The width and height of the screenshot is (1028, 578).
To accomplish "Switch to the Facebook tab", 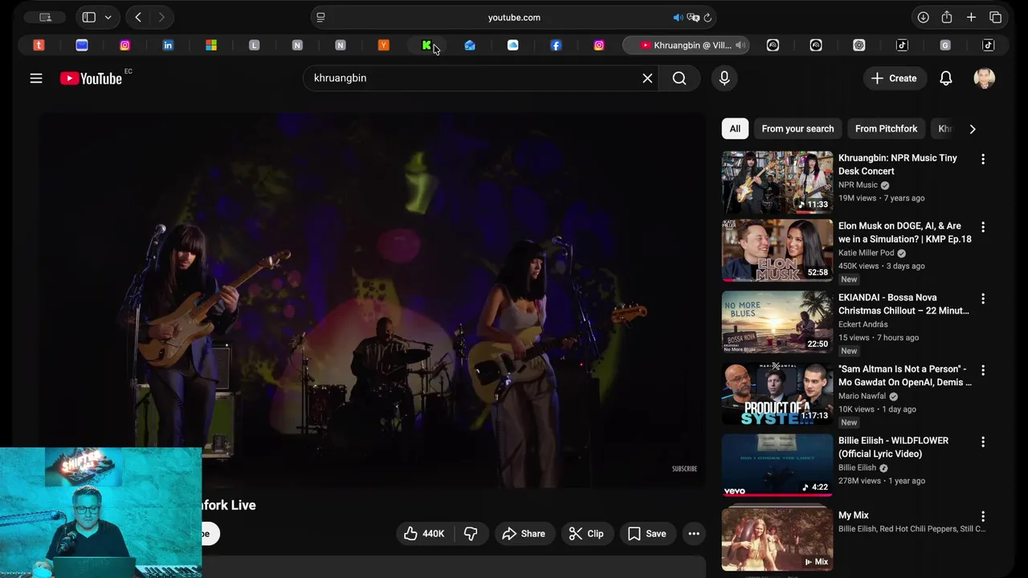I will pos(556,45).
